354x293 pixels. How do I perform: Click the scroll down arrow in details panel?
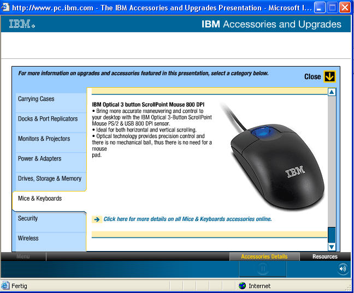tap(332, 247)
